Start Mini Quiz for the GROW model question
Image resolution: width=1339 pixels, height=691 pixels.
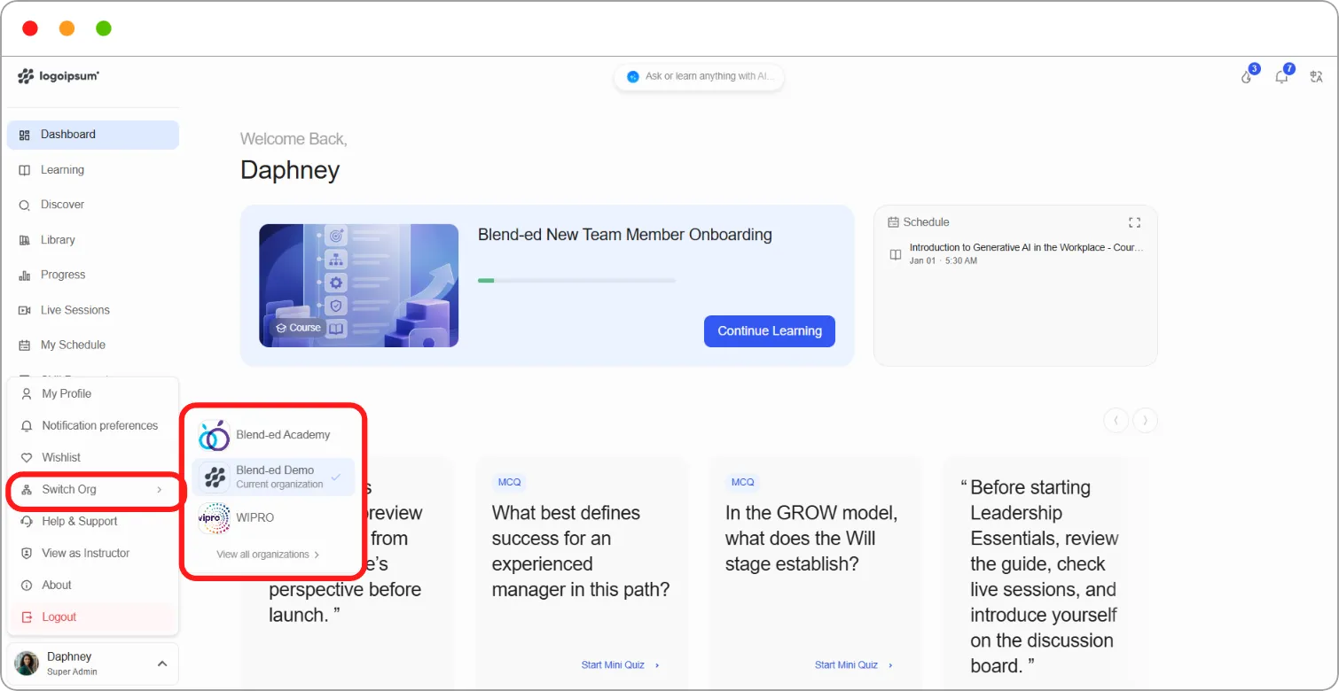click(854, 664)
